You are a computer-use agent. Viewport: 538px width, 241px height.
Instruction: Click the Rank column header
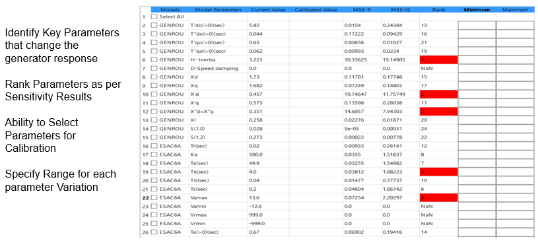pos(438,10)
